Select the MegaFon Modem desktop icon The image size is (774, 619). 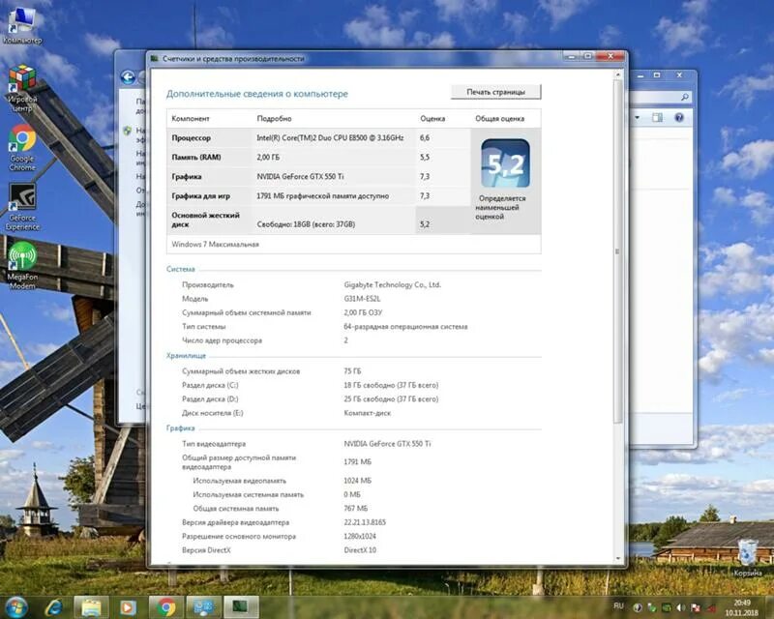coord(22,266)
